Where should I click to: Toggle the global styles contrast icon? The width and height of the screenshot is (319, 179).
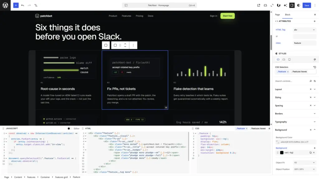coord(298,5)
